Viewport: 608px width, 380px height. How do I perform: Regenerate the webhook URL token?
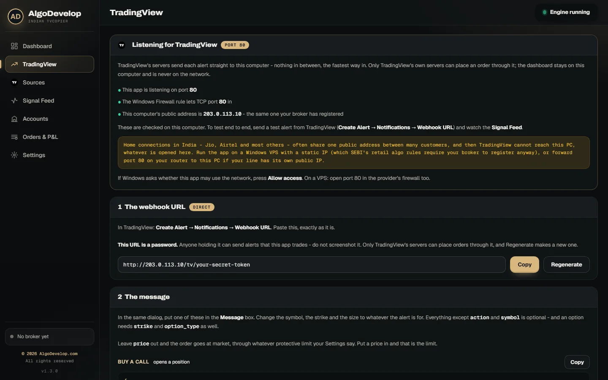coord(566,265)
